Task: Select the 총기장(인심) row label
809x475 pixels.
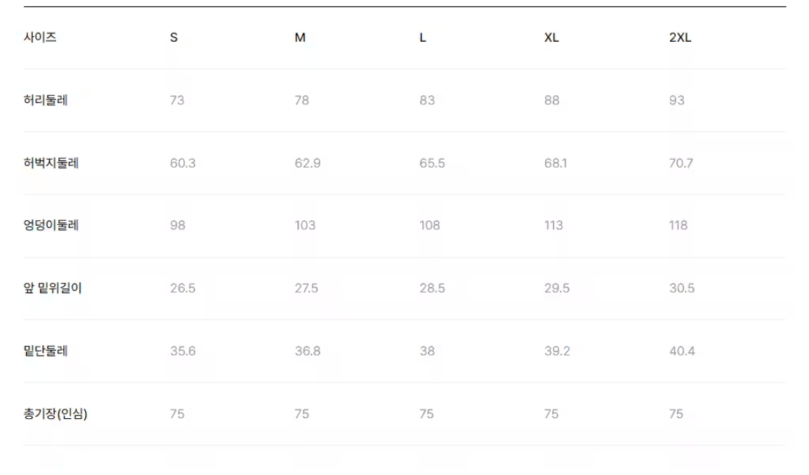Action: (55, 414)
